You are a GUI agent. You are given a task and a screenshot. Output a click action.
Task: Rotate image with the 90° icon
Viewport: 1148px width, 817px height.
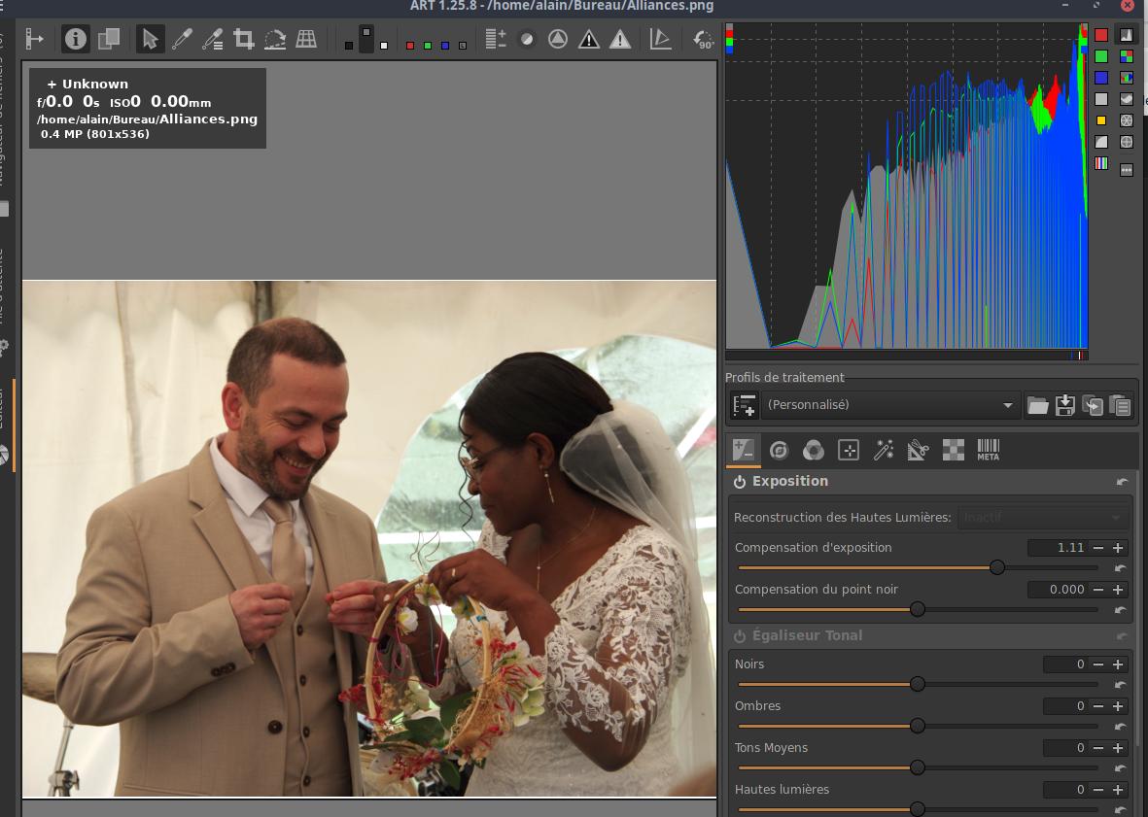tap(703, 40)
